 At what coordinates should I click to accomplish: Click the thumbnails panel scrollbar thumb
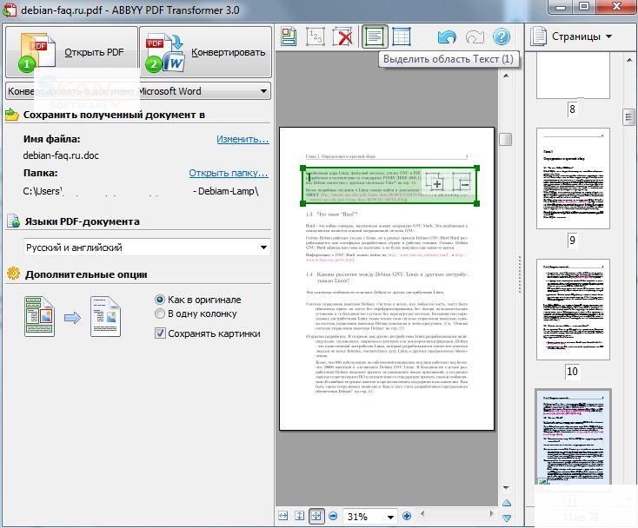[628, 117]
